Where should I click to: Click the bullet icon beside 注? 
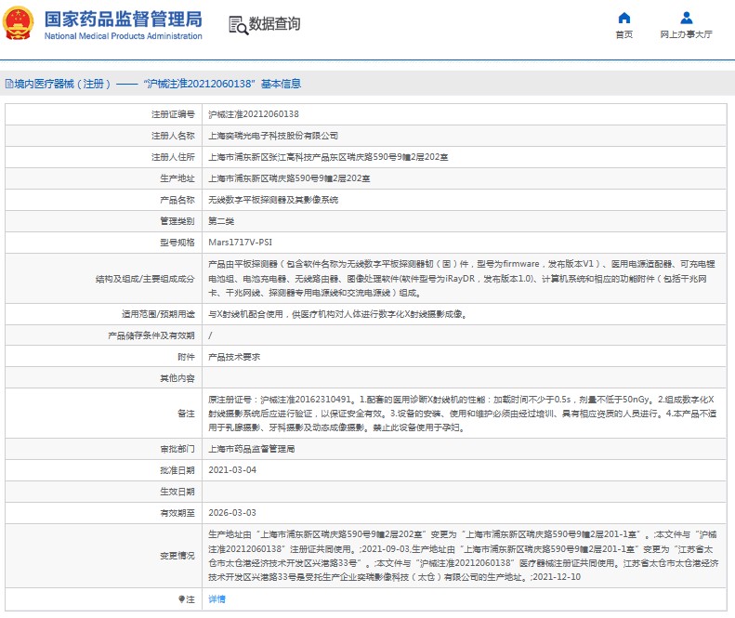pos(181,599)
